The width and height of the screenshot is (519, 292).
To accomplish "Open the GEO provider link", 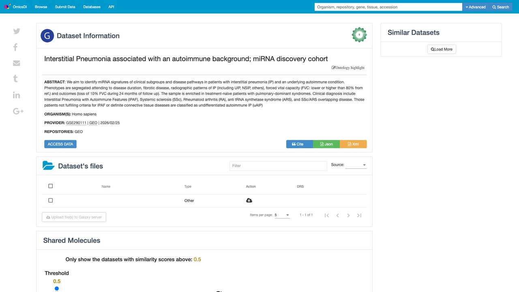I will 93,123.
